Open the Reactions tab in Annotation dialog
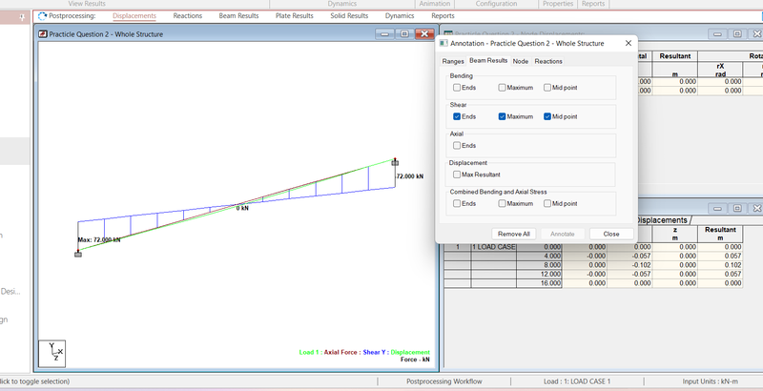The width and height of the screenshot is (763, 391). [548, 61]
